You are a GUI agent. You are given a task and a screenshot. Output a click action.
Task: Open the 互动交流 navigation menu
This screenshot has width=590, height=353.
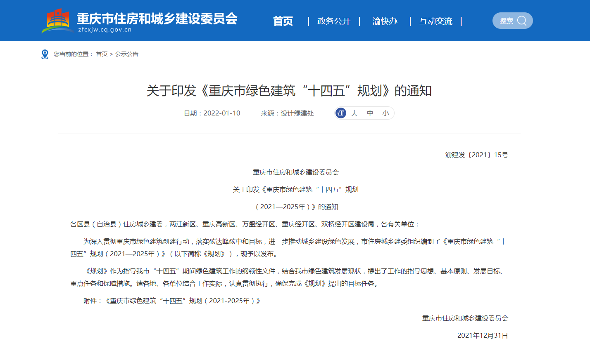tap(436, 21)
